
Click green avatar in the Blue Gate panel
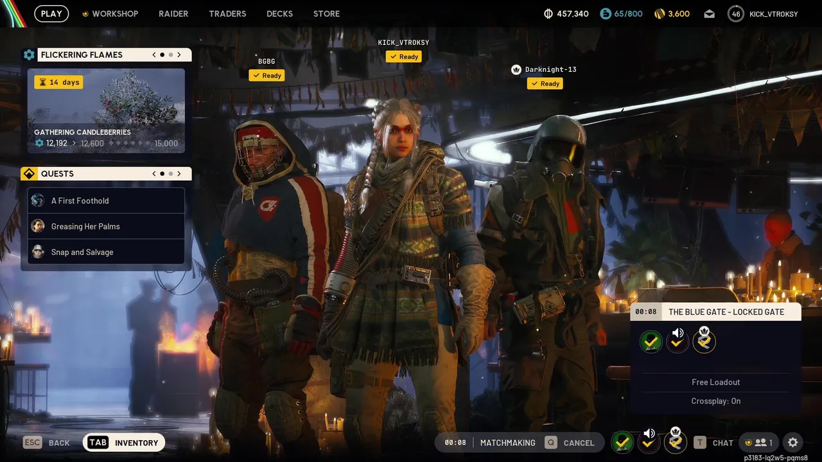[651, 341]
